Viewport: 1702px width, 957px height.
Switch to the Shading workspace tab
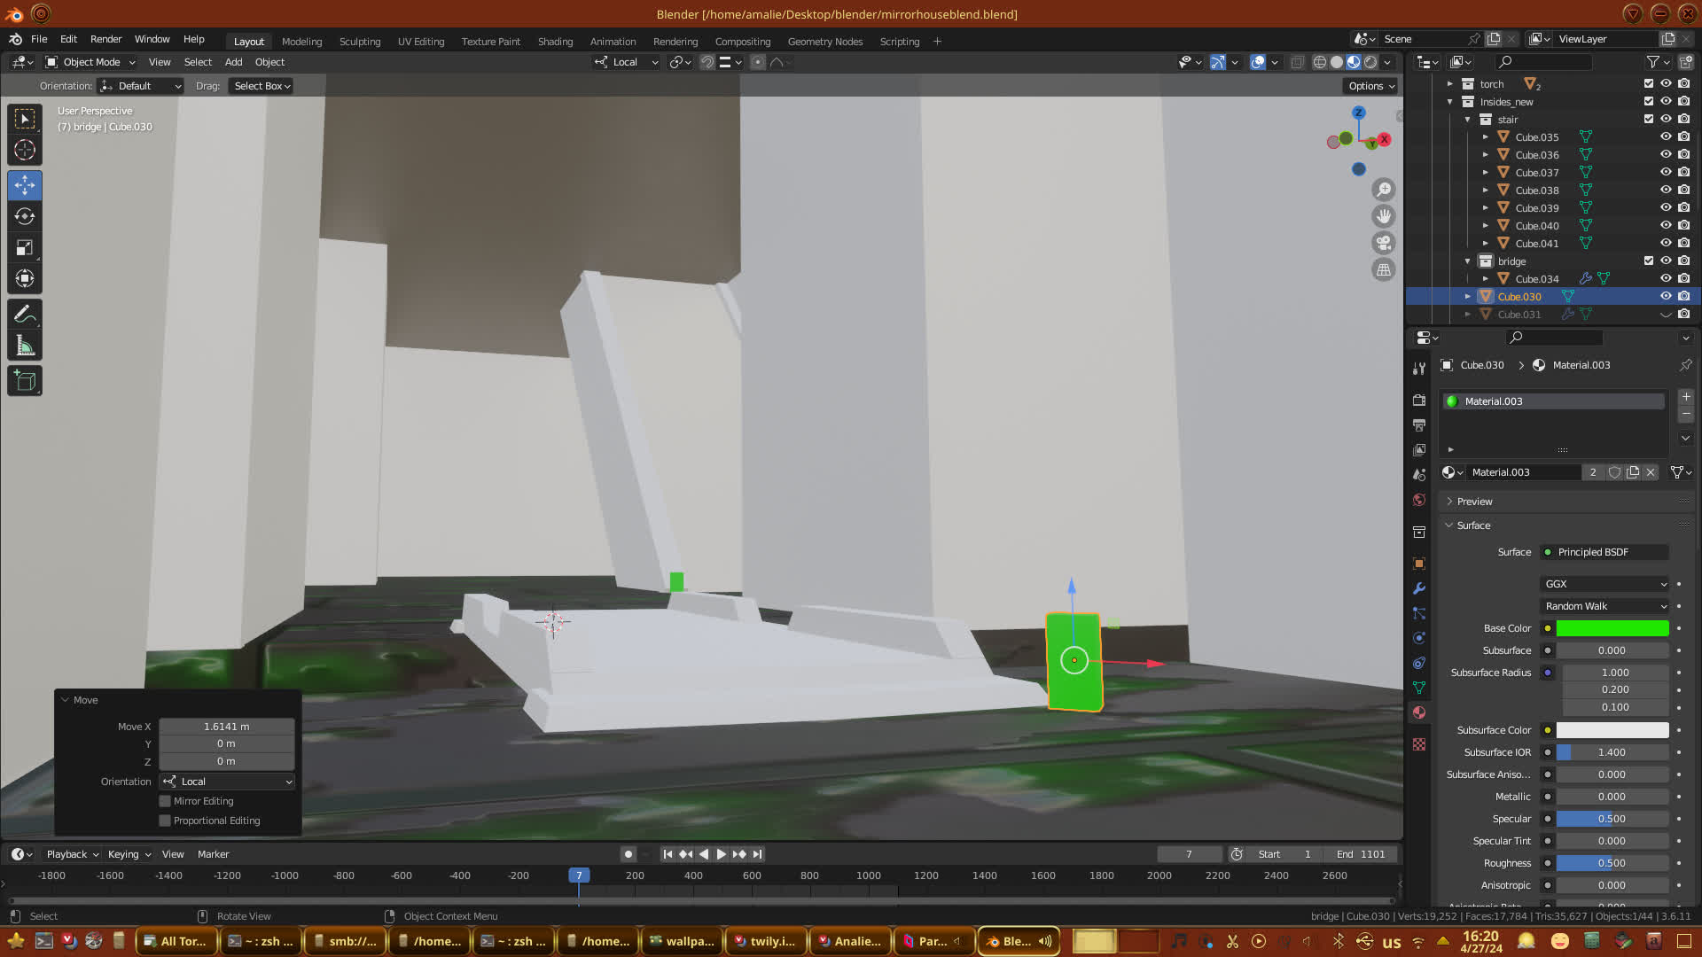555,42
